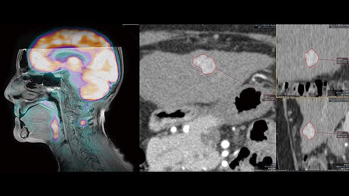Select the red region outline in coronal view
This screenshot has width=349, height=196.
pos(311,58)
